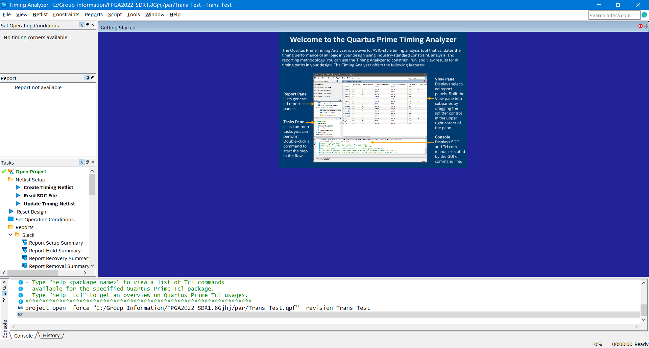This screenshot has width=649, height=348.
Task: Click the Search altera.com field
Action: coord(614,15)
